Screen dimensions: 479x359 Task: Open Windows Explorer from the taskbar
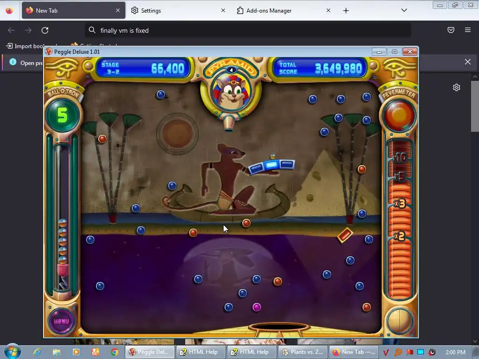pos(57,352)
